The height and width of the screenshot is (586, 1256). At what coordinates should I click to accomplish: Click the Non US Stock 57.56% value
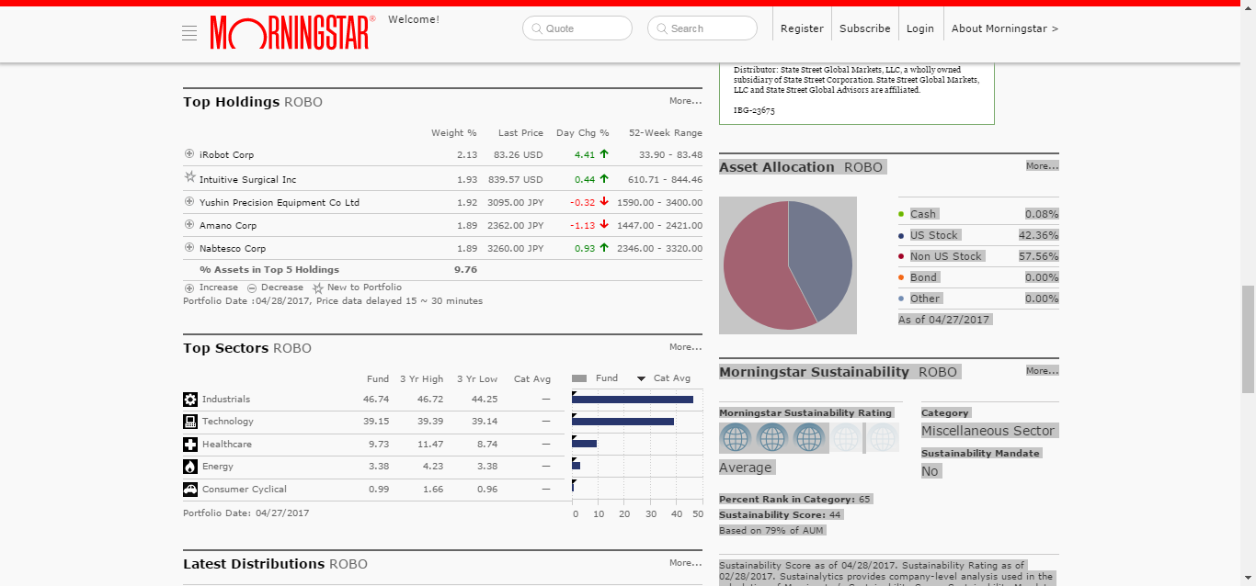pyautogui.click(x=1039, y=256)
